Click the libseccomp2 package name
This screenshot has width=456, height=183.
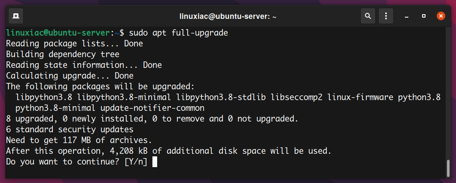[x=297, y=98]
